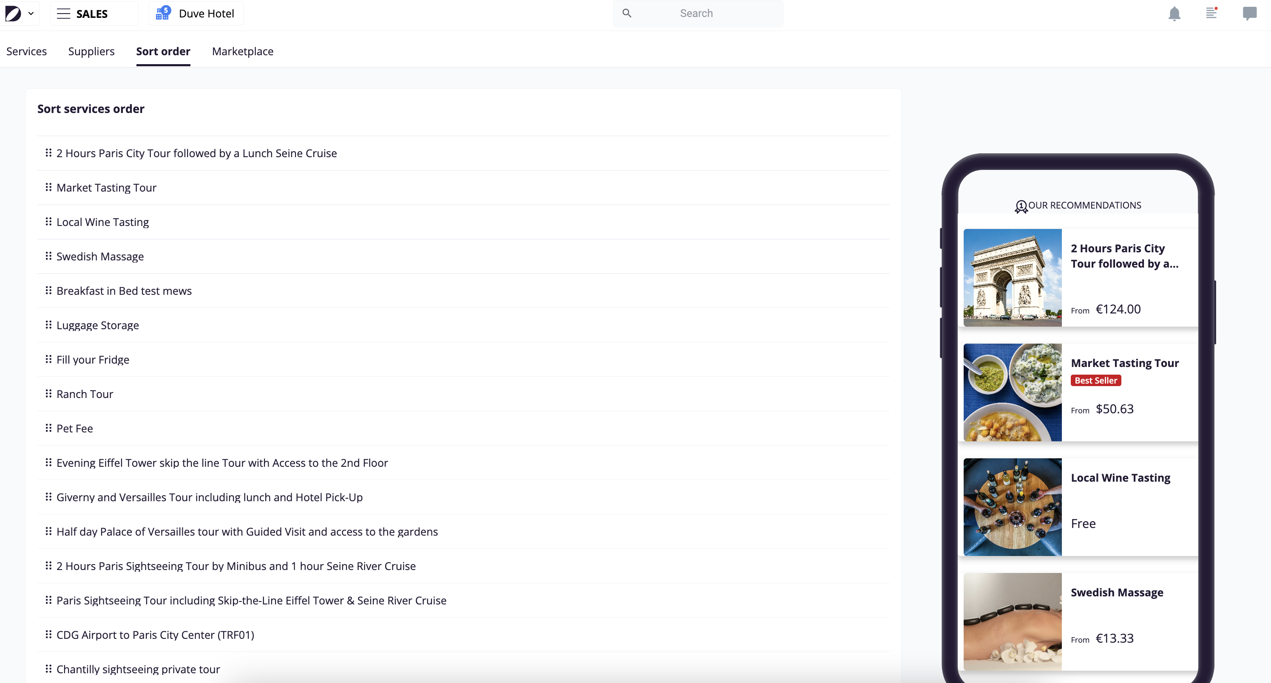Click the Duve Hotel building icon
Screen dimensions: 1271x683
tap(163, 13)
